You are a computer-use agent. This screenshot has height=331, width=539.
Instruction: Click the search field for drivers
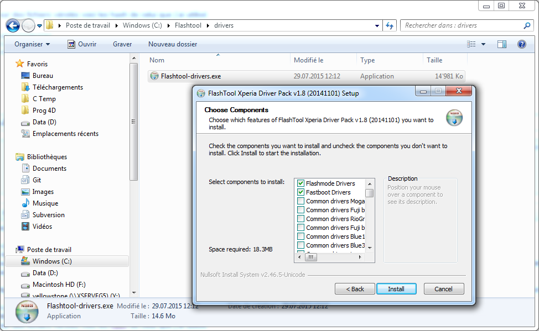tap(462, 25)
